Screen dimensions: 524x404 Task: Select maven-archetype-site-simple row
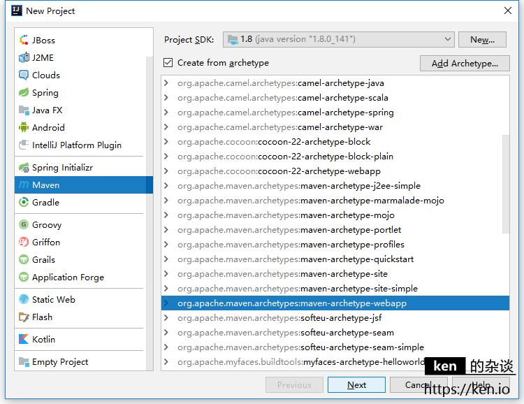click(x=335, y=288)
